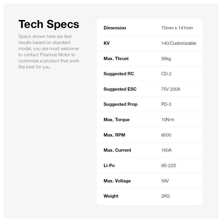The height and width of the screenshot is (222, 222).
Task: Click the 75mm x 141mm value
Action: tap(177, 28)
